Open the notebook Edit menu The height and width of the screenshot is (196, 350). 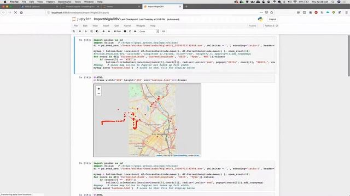point(85,26)
